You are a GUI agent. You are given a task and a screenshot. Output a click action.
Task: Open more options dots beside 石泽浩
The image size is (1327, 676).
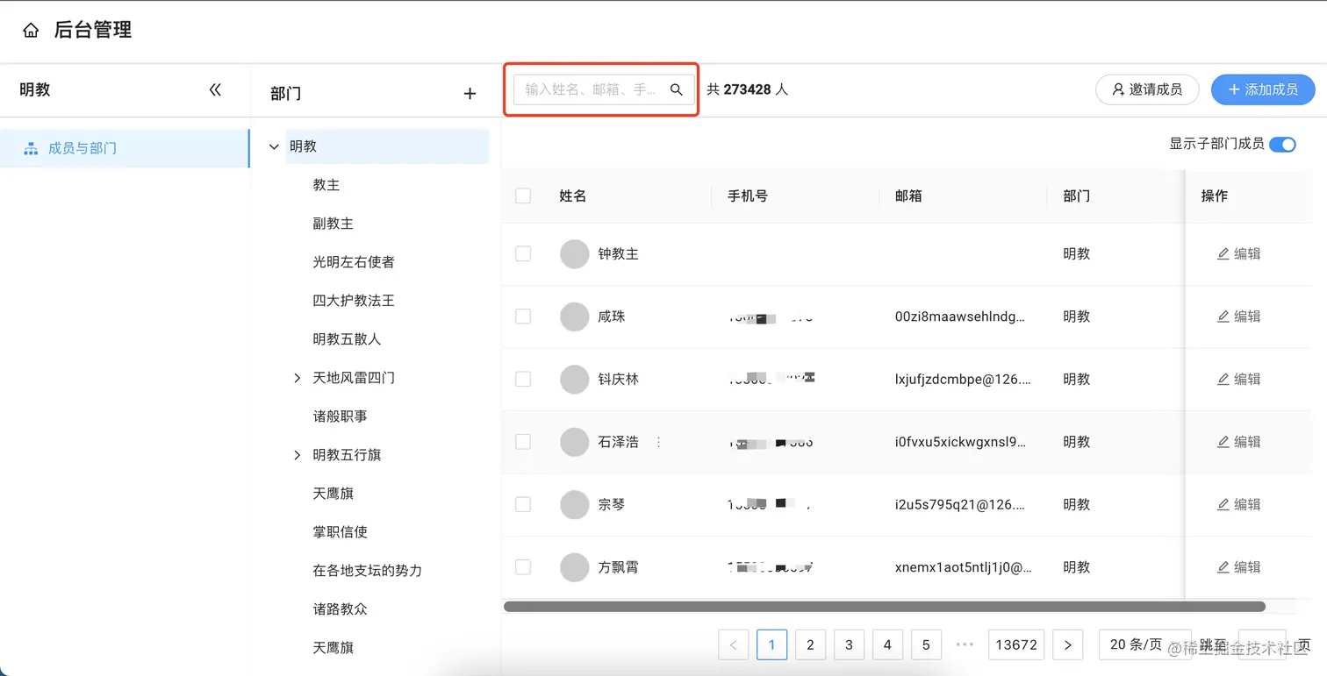[x=658, y=442]
